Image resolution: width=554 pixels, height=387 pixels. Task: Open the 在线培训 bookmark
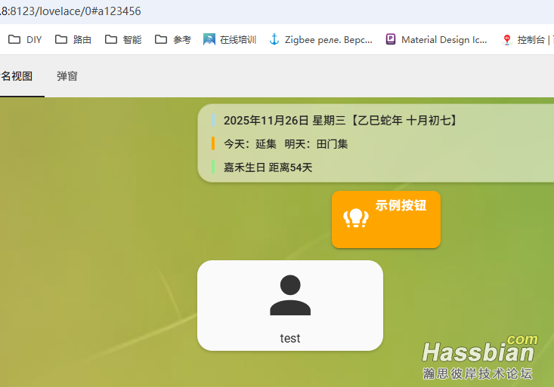pos(230,39)
